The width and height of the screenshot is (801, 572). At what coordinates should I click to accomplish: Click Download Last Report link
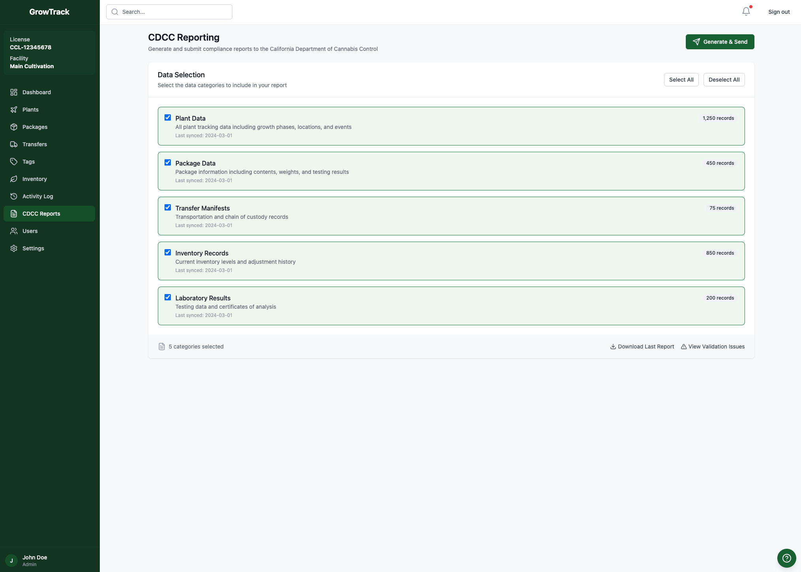(642, 347)
